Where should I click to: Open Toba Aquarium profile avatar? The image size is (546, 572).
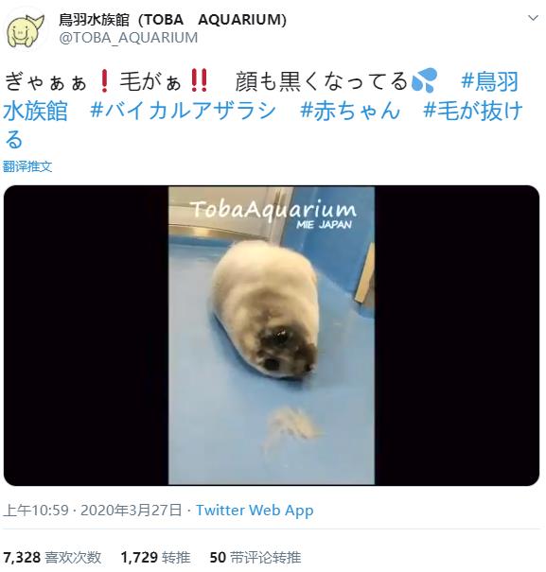[x=26, y=30]
